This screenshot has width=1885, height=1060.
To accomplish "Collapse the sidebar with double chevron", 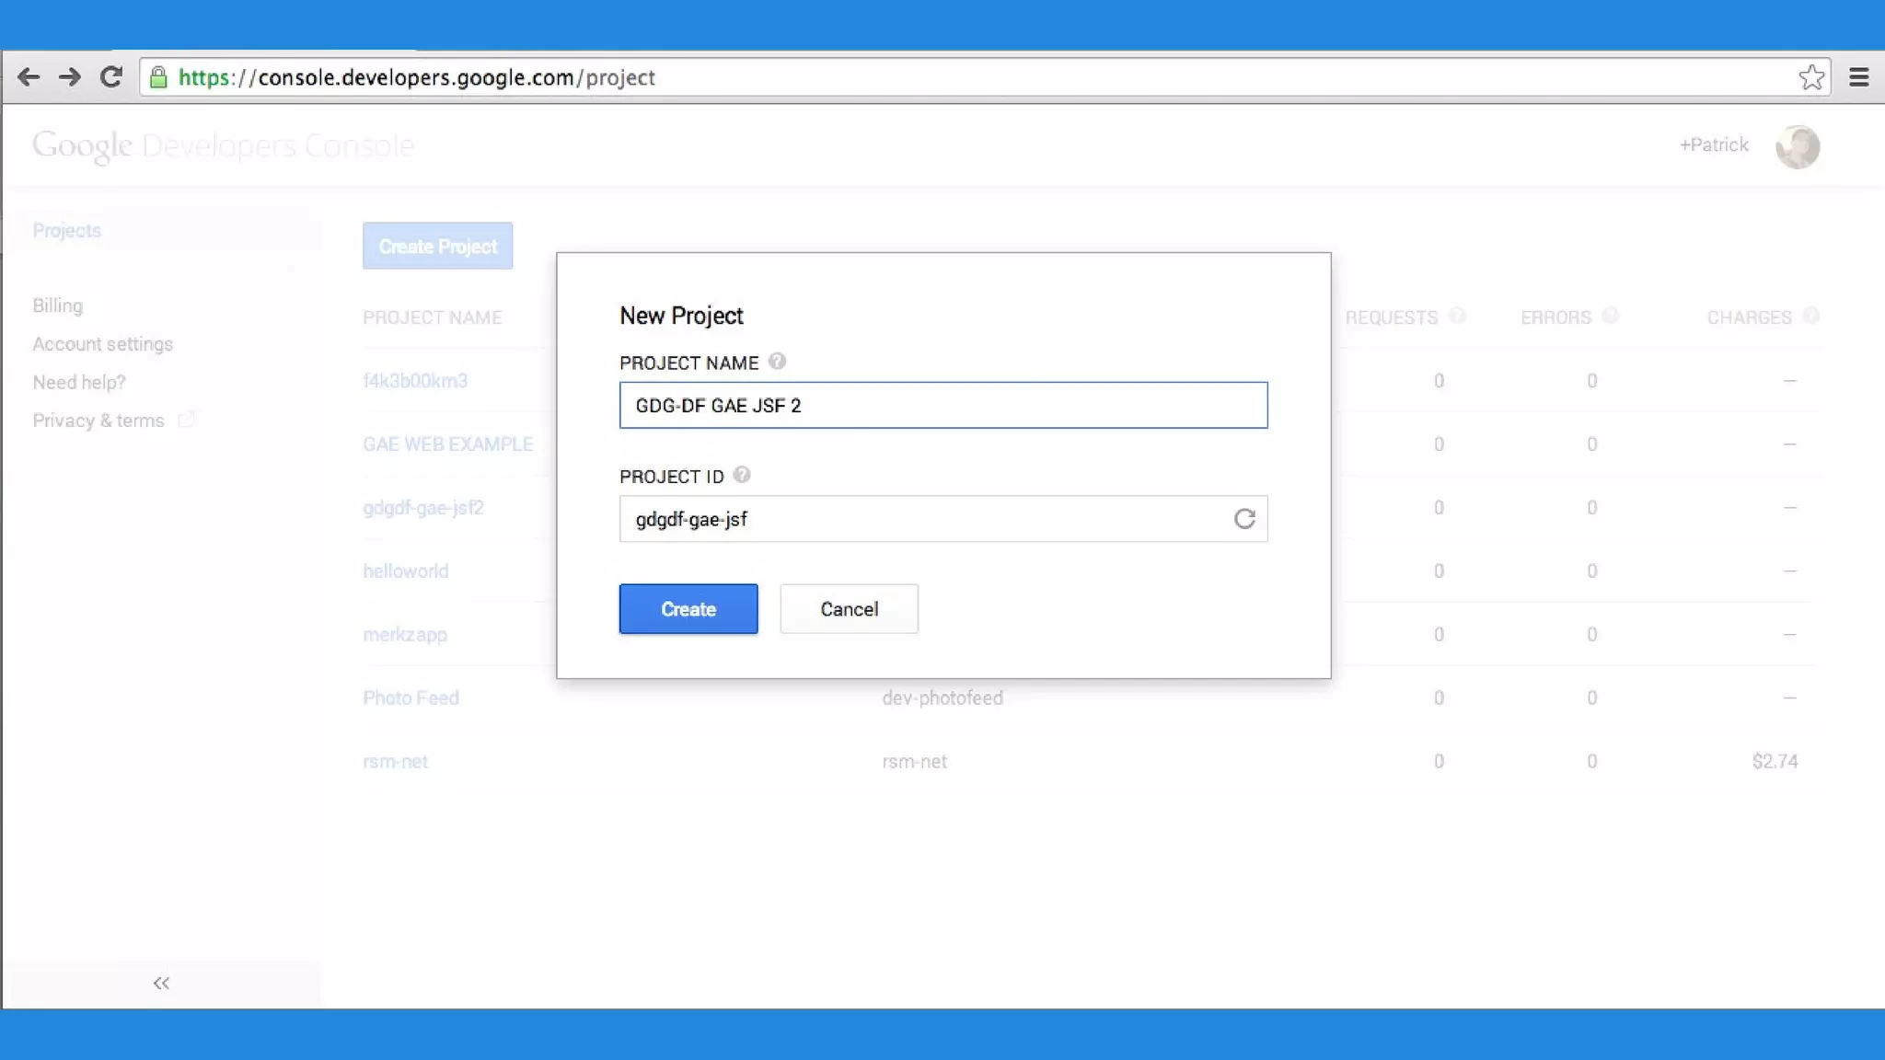I will pyautogui.click(x=161, y=984).
